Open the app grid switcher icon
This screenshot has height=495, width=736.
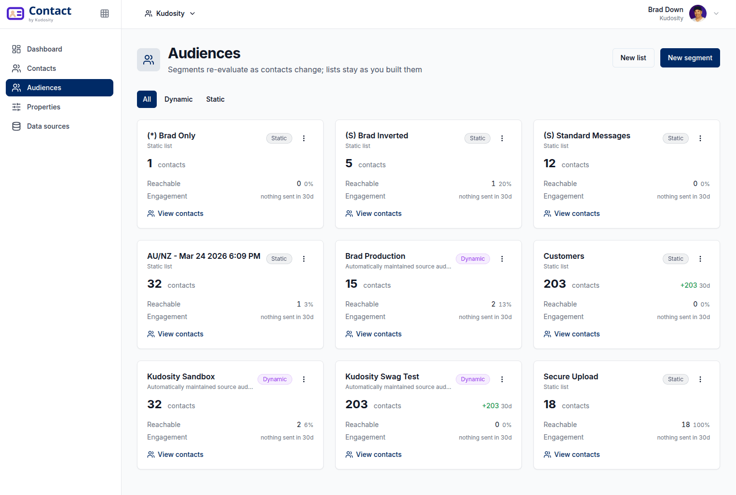[x=105, y=13]
